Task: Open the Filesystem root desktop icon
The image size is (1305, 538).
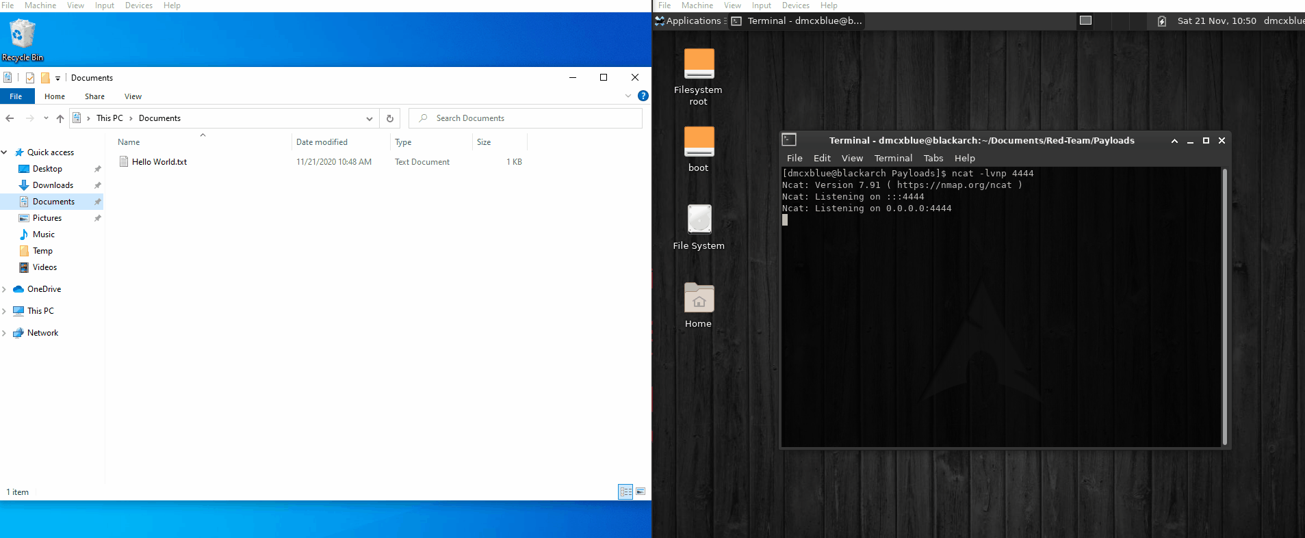Action: pyautogui.click(x=699, y=77)
